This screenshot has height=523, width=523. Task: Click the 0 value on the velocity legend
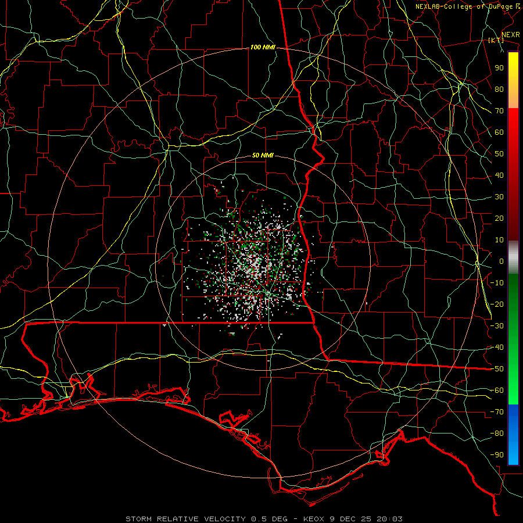click(x=501, y=261)
